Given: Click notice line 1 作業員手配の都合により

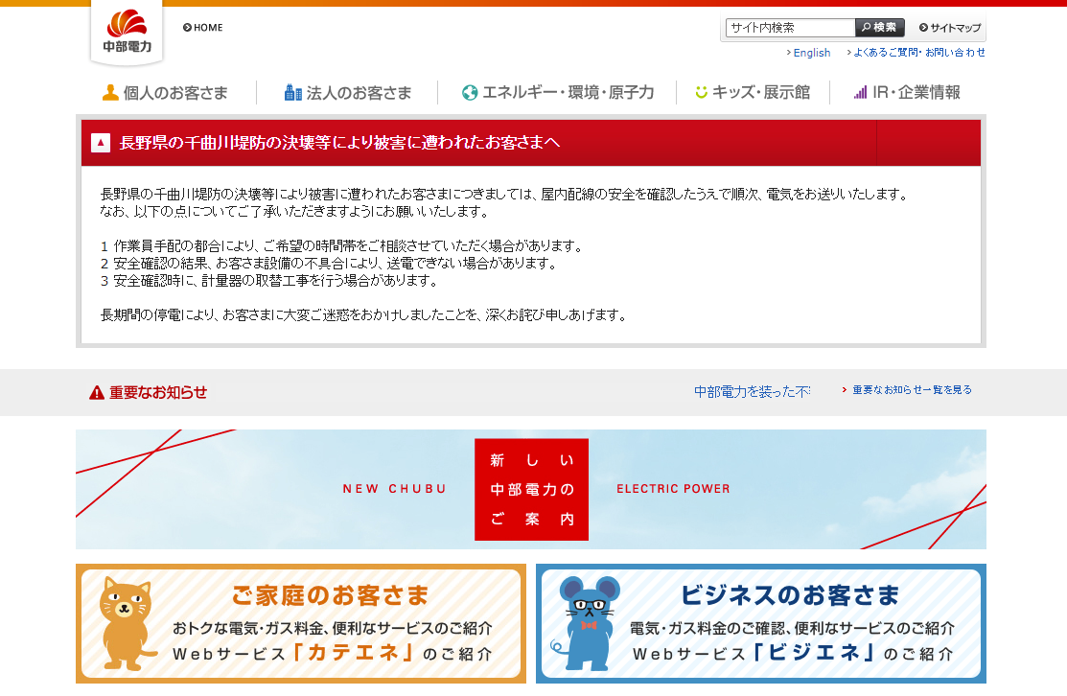Looking at the screenshot, I should 341,245.
